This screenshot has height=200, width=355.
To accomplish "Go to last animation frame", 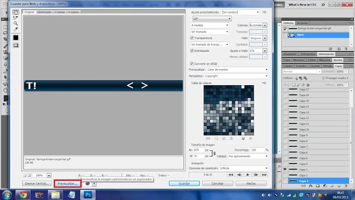I will (x=264, y=175).
